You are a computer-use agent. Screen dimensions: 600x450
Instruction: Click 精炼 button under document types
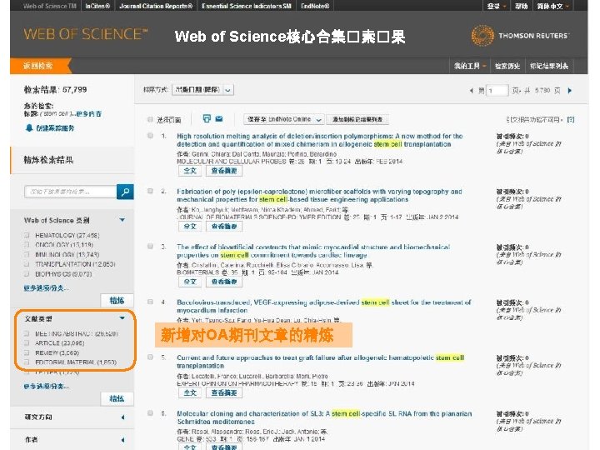point(117,398)
